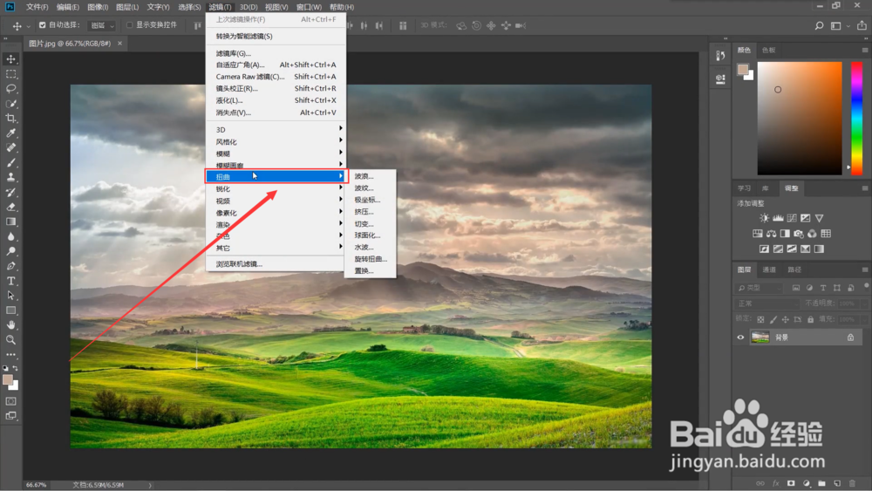Open the 图像(I) menu
Viewport: 872px width, 491px height.
[x=98, y=7]
